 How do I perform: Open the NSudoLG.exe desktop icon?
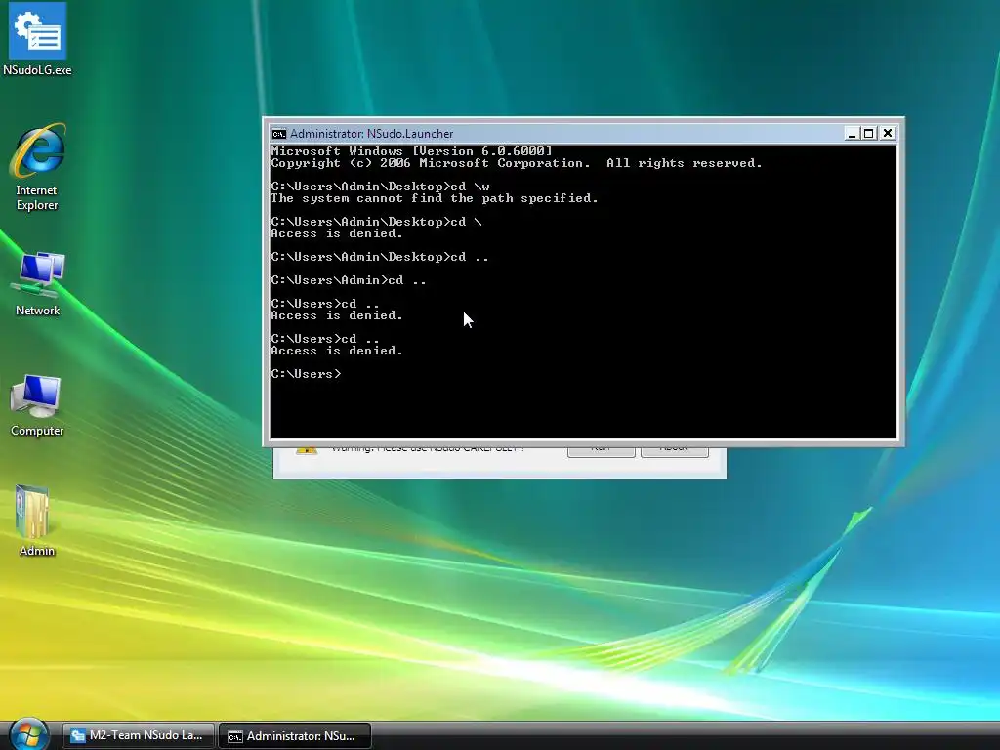pos(37,39)
